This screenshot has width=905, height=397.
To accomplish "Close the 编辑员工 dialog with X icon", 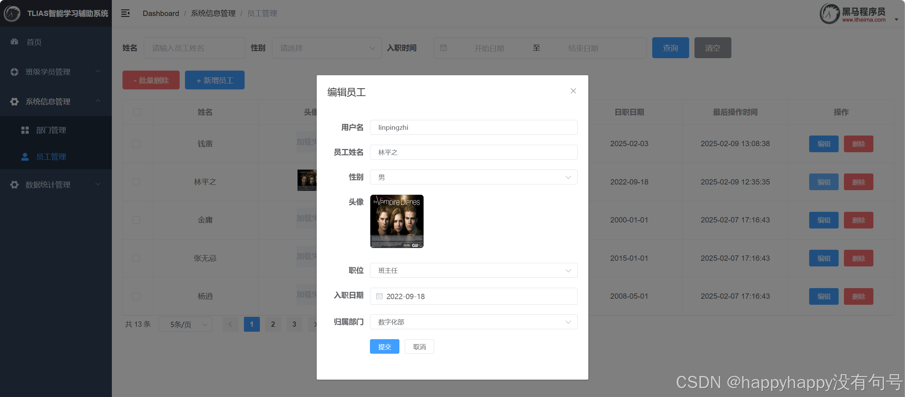I will point(573,91).
